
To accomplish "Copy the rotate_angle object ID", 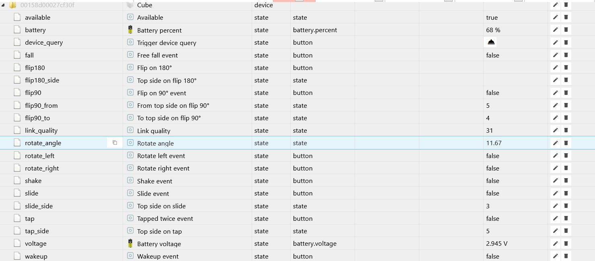I will [x=115, y=143].
